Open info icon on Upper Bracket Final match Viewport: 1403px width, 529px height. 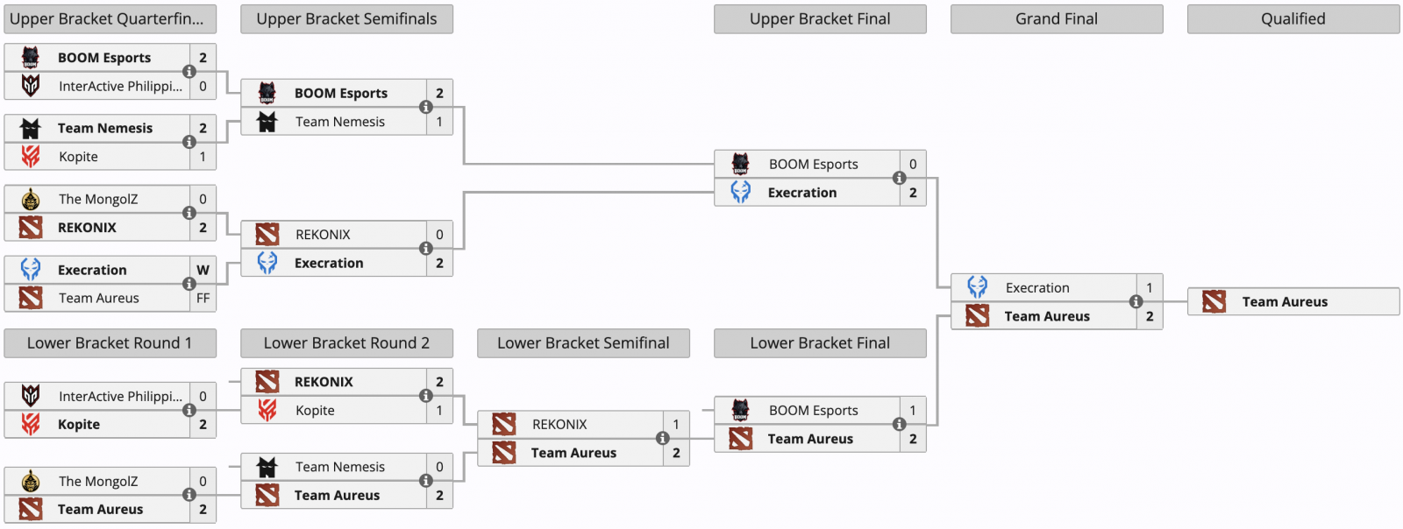(900, 178)
